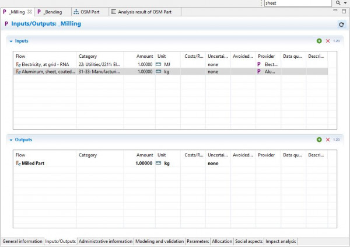Click the Outputs table 'Costs/R...' column header
This screenshot has height=247, width=350.
[x=194, y=155]
